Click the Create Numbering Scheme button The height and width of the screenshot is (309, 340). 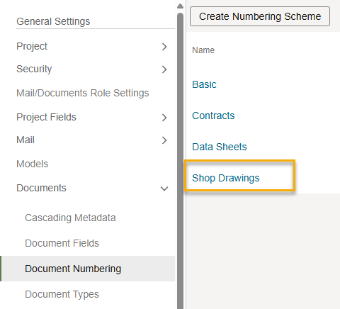(260, 16)
